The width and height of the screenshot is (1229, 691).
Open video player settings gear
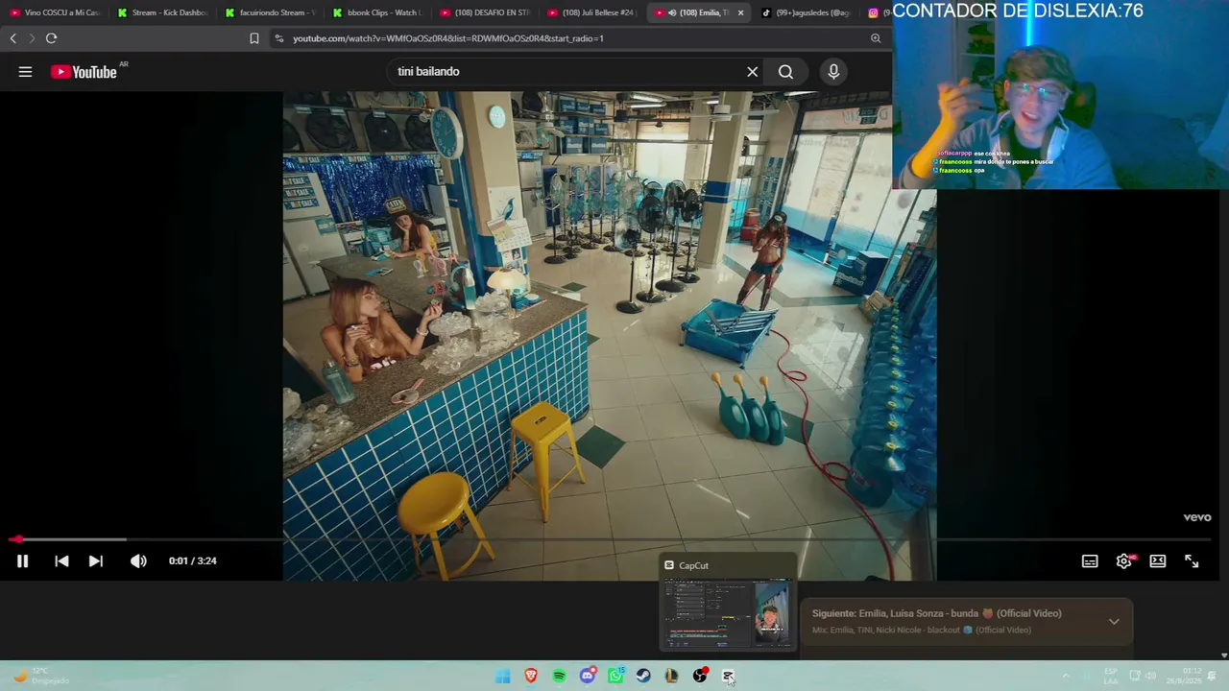1123,561
